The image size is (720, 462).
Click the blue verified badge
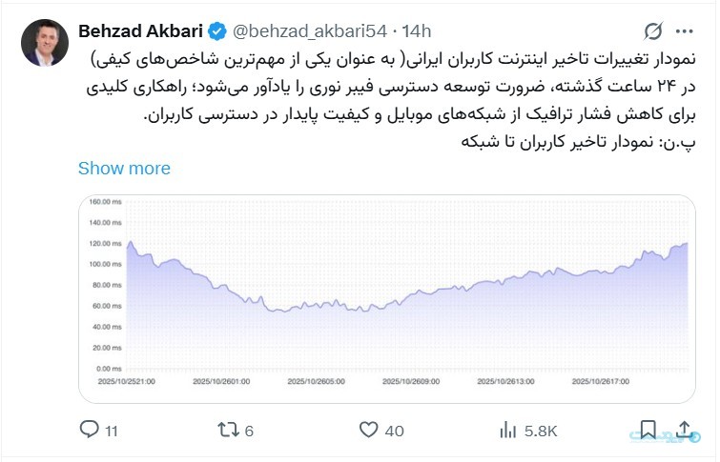click(218, 30)
